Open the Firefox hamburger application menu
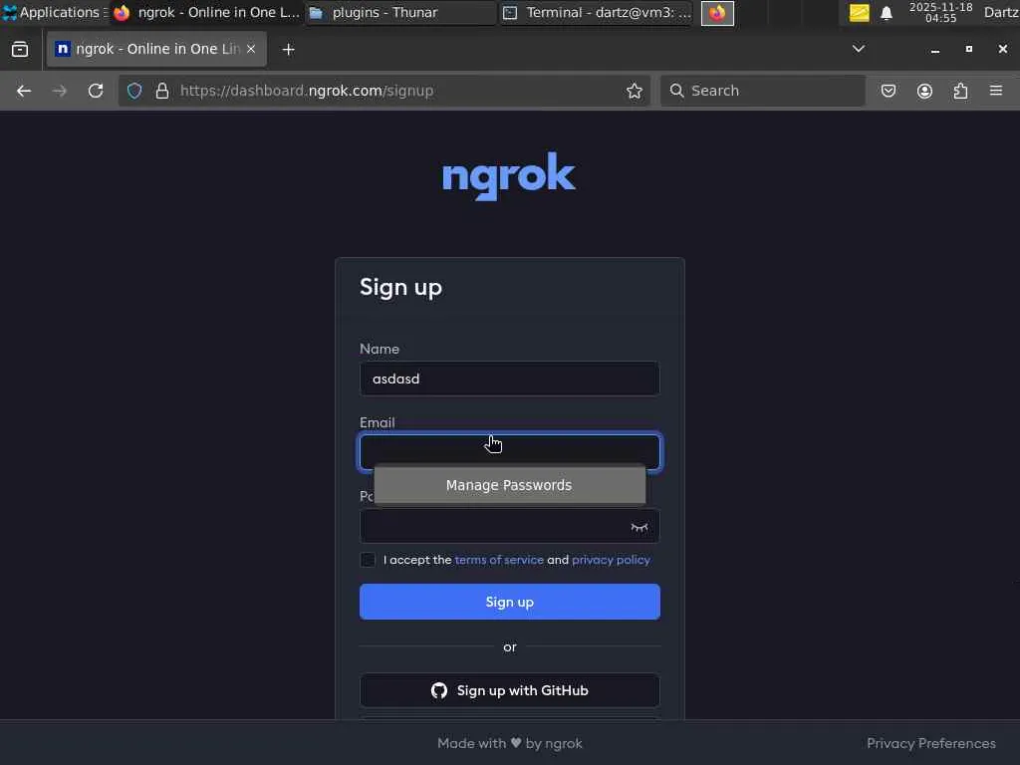 point(996,91)
